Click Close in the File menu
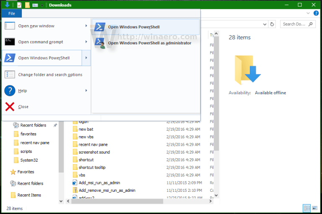 (x=46, y=107)
